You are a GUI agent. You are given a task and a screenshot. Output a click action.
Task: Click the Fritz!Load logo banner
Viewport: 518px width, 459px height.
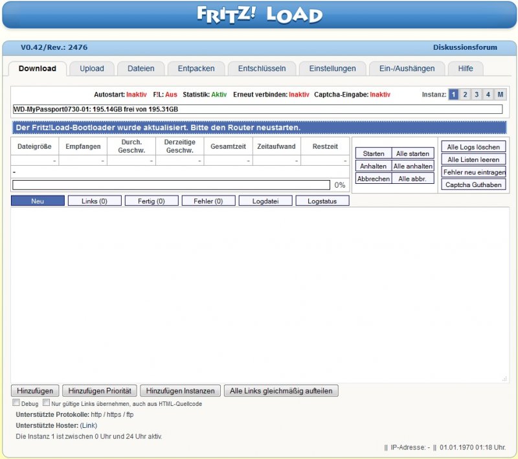point(260,15)
